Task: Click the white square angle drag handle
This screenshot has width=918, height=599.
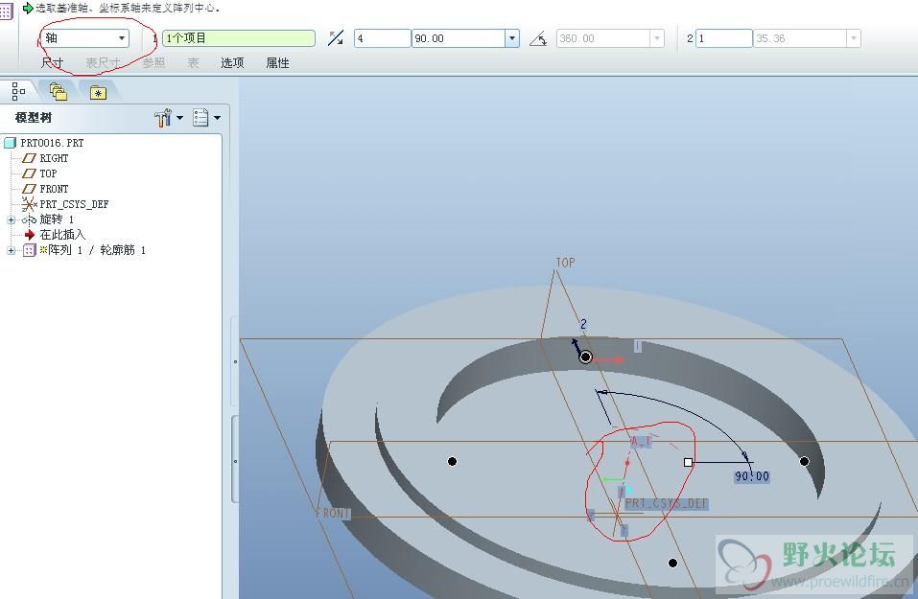Action: point(688,462)
